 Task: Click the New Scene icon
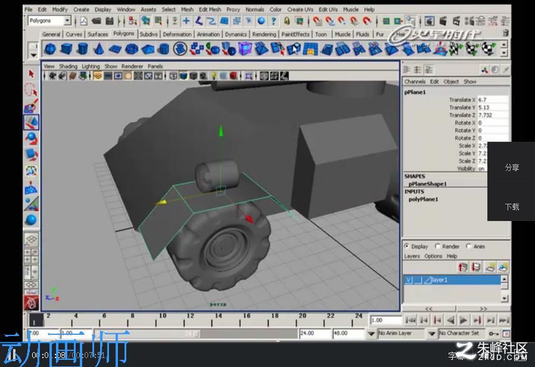(x=83, y=21)
